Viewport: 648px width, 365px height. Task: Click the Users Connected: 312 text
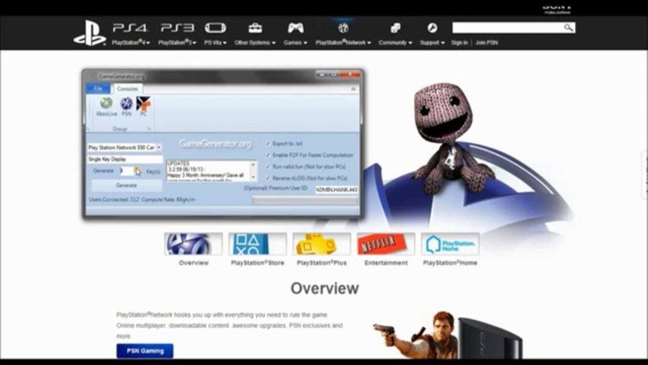114,200
